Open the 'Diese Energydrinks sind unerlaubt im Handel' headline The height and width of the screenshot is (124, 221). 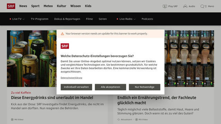coord(52,98)
